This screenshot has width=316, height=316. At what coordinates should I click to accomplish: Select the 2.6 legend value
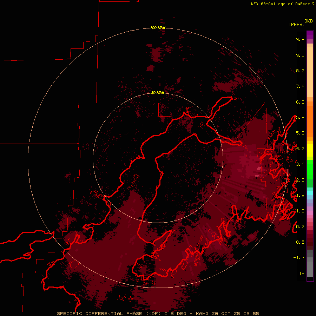pos(300,180)
